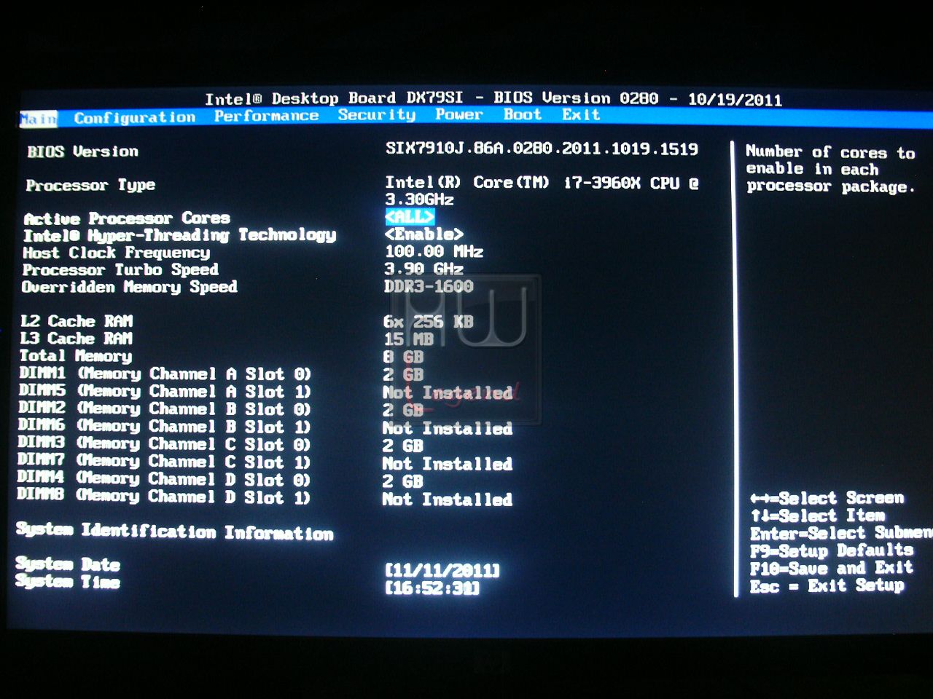This screenshot has height=699, width=933.
Task: Click the Intel Core i7-3960X processor value
Action: pos(542,191)
